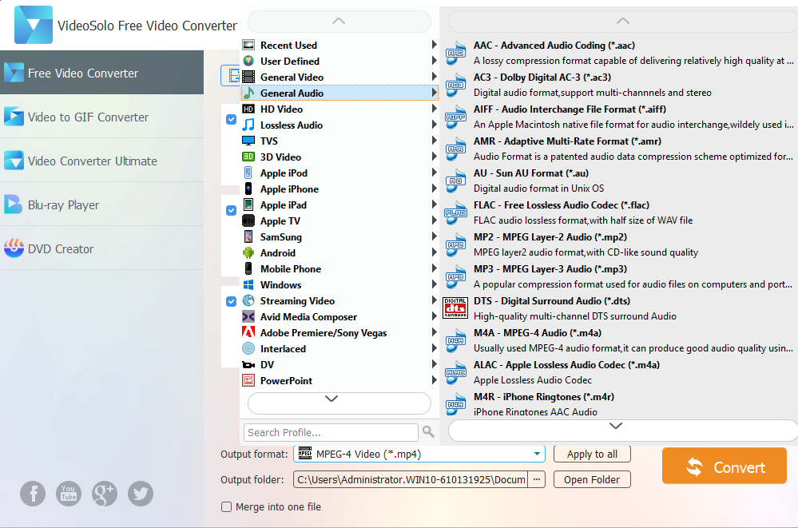Expand the Apple iPhone submenu arrow
Image resolution: width=798 pixels, height=528 pixels.
pyautogui.click(x=434, y=189)
